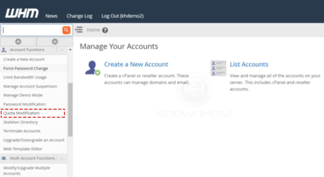
Task: Click the 'Create a cPanel or reseller account' description
Action: [x=146, y=79]
